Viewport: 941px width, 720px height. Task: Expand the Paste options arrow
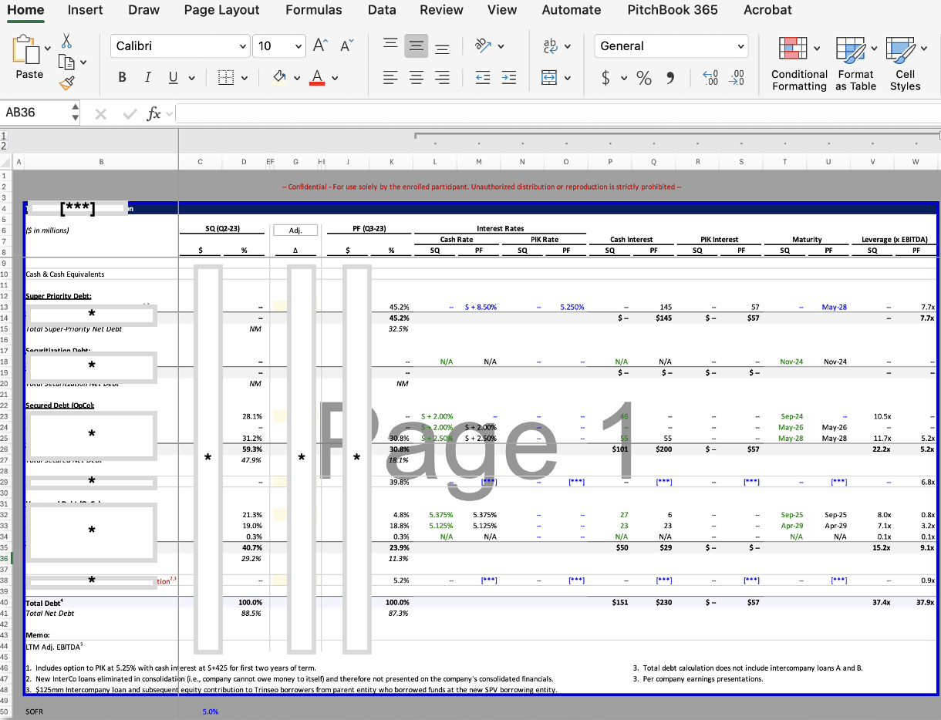tap(48, 48)
